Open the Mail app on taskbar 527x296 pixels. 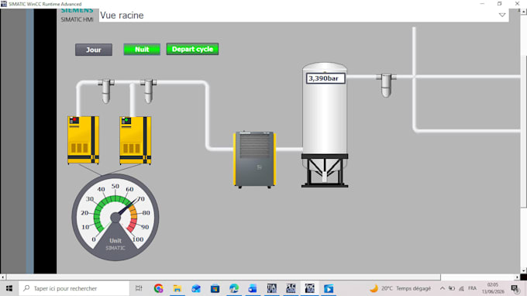[196, 288]
